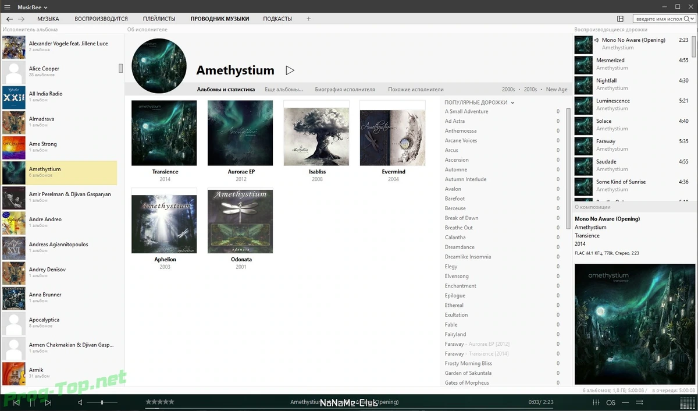
Task: Open the Transience album cover
Action: [x=165, y=133]
